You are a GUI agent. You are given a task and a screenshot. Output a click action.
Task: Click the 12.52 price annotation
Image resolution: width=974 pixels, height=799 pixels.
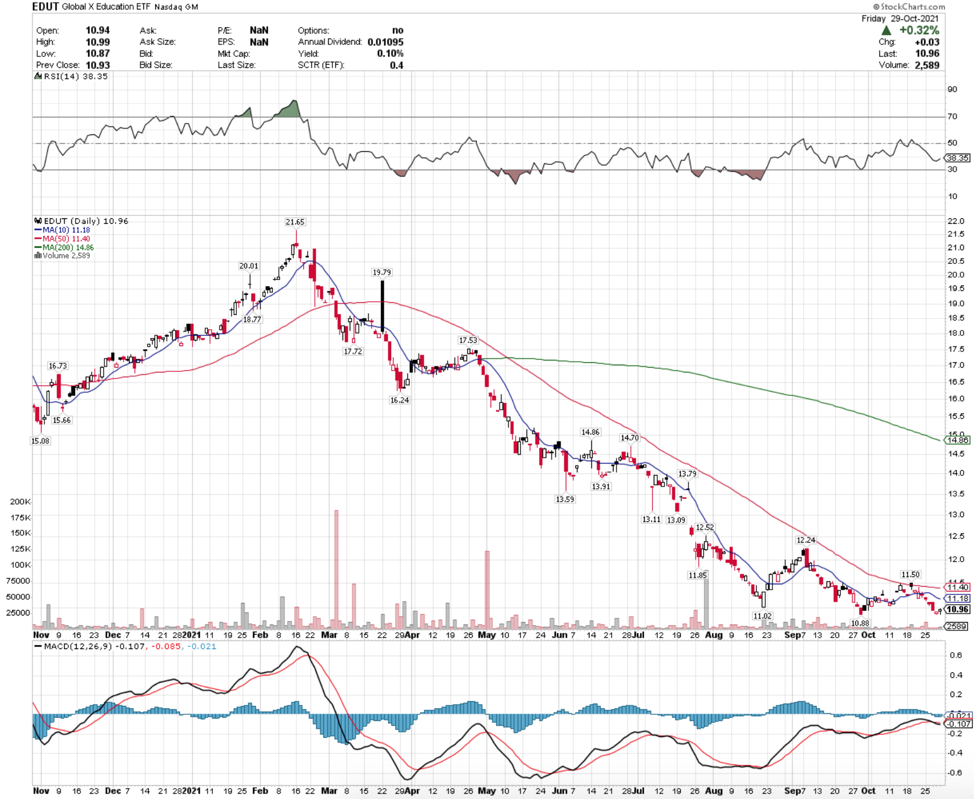pyautogui.click(x=705, y=527)
